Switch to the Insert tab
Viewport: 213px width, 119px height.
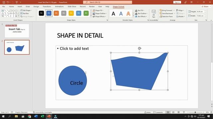point(20,7)
